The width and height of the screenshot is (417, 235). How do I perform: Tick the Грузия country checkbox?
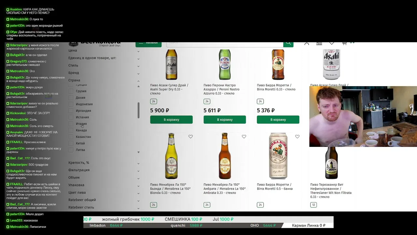click(71, 91)
